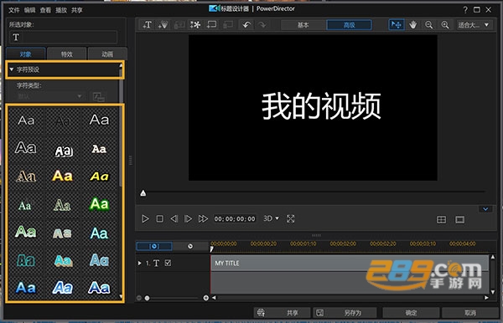Switch to 高级 advanced mode
The image size is (503, 323).
coord(349,25)
